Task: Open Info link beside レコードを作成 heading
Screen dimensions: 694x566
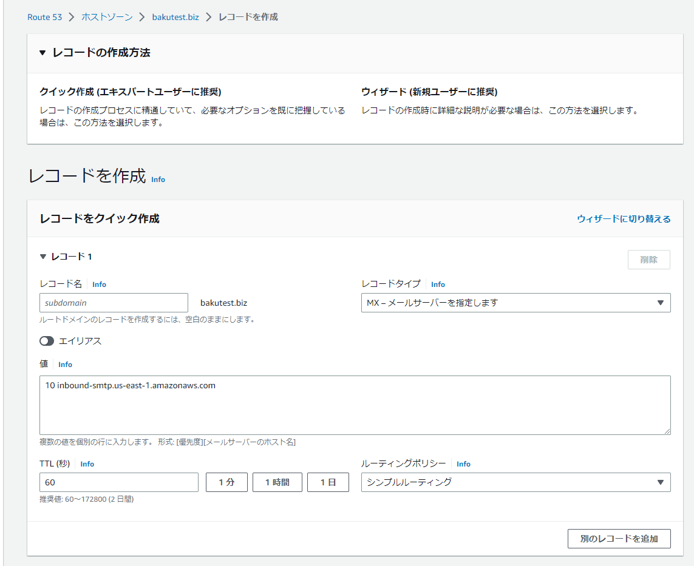Action: (158, 180)
